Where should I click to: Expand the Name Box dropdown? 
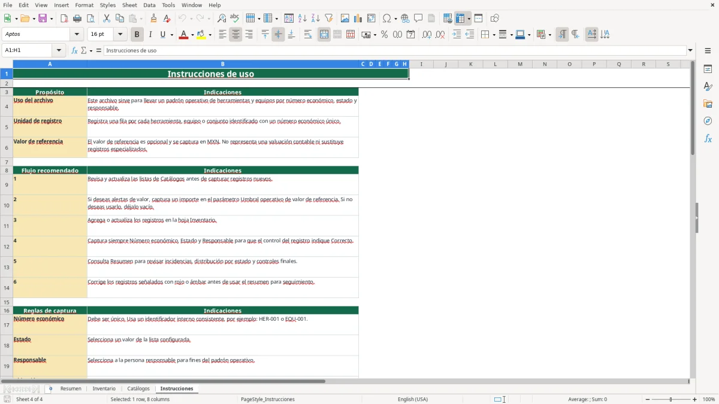click(59, 50)
